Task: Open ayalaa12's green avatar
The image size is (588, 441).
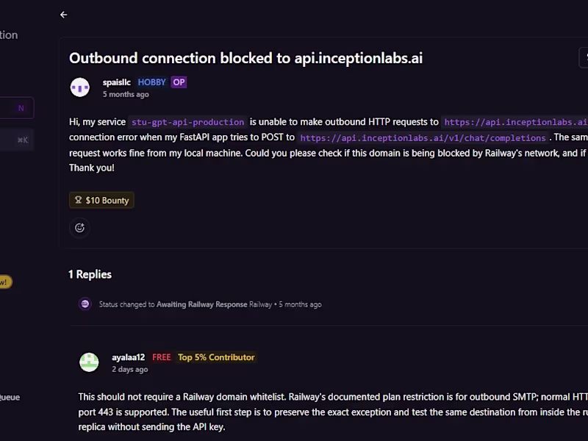Action: (89, 362)
